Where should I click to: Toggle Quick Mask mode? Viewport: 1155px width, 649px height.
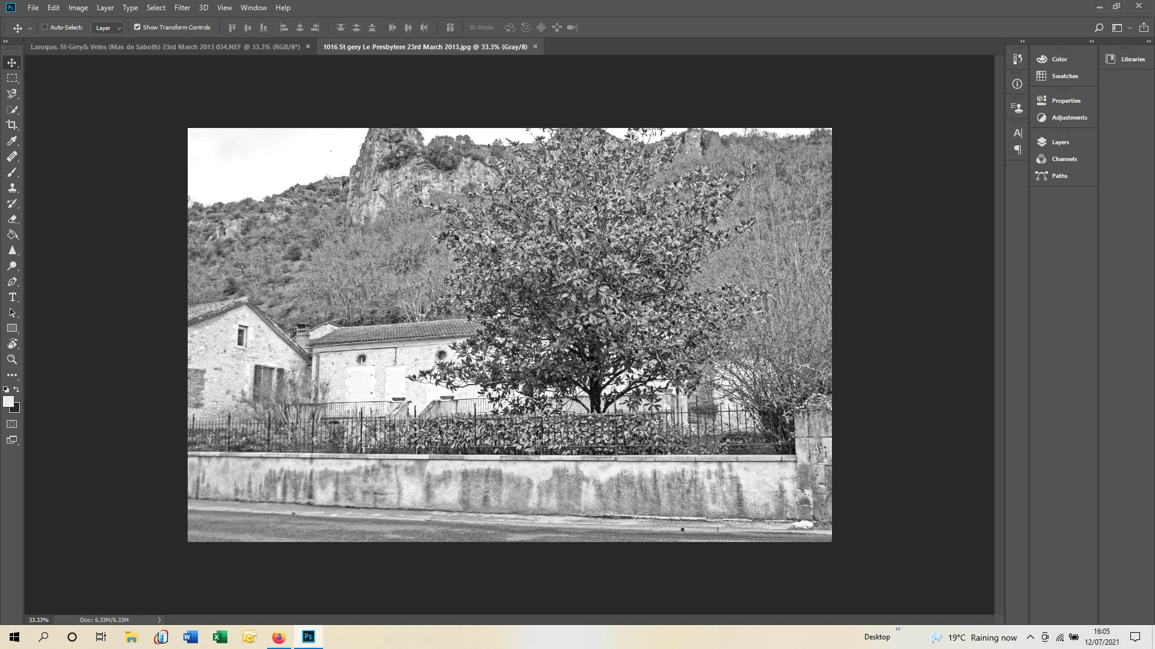pos(12,424)
